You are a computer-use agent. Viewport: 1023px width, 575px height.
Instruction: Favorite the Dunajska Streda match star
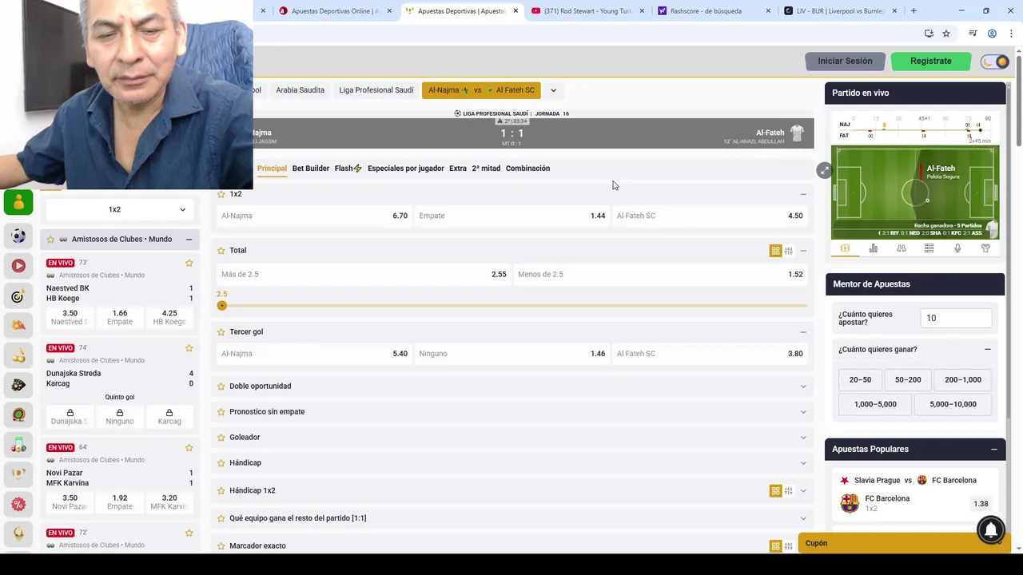pyautogui.click(x=189, y=348)
